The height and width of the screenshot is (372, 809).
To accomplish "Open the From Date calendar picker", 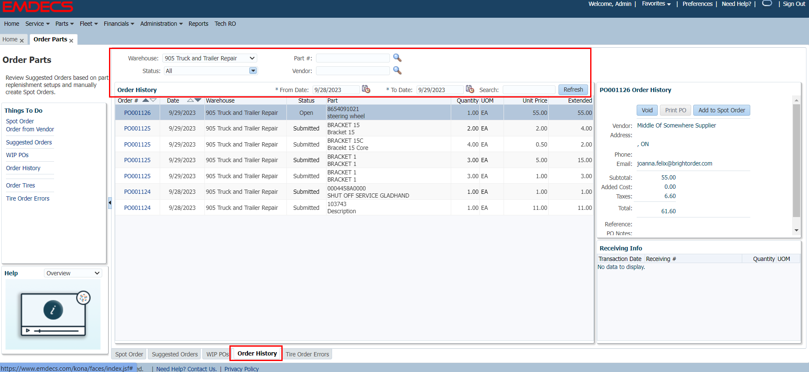I will click(366, 89).
